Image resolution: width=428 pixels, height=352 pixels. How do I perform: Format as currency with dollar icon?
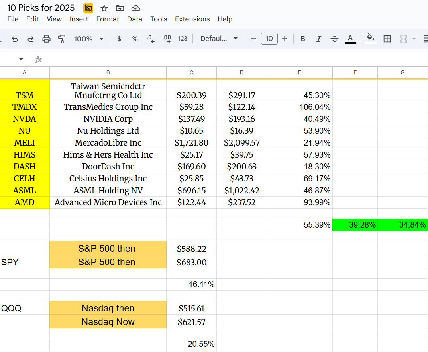tap(119, 39)
